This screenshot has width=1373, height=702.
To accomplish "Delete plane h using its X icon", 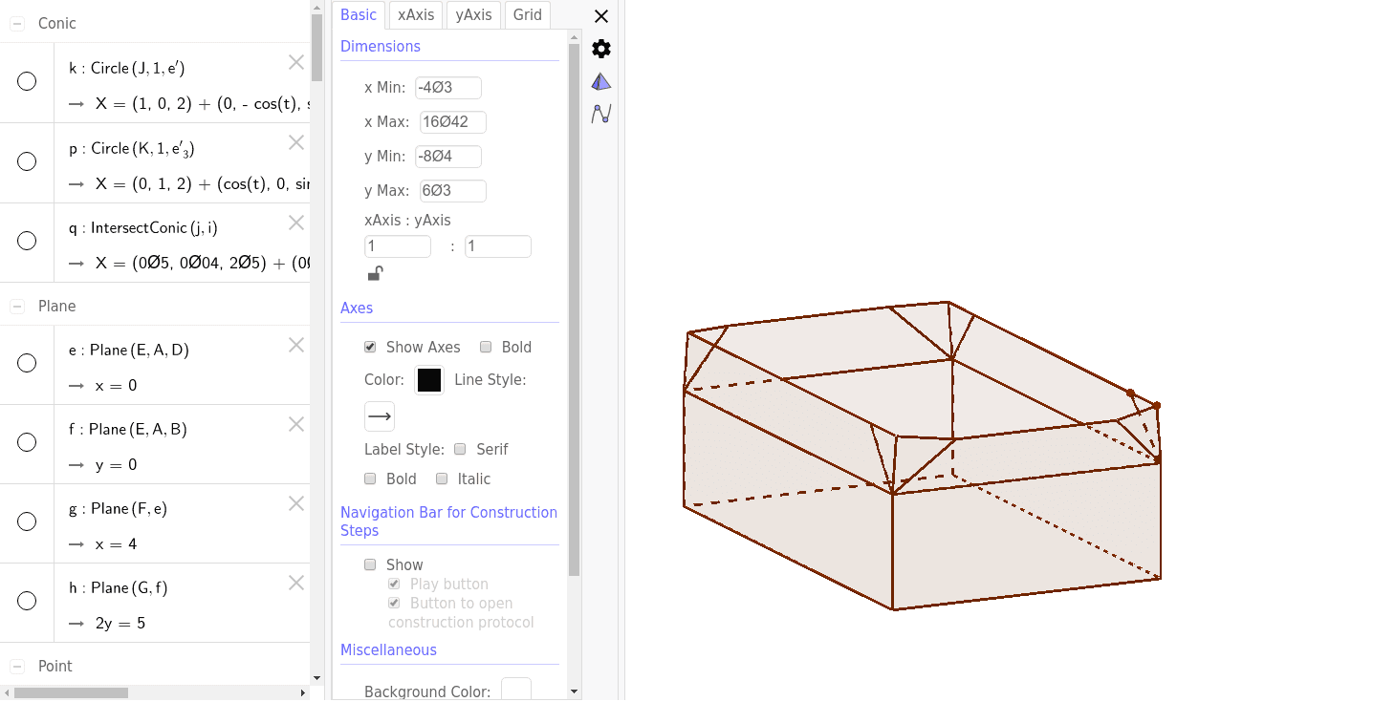I will pyautogui.click(x=295, y=582).
